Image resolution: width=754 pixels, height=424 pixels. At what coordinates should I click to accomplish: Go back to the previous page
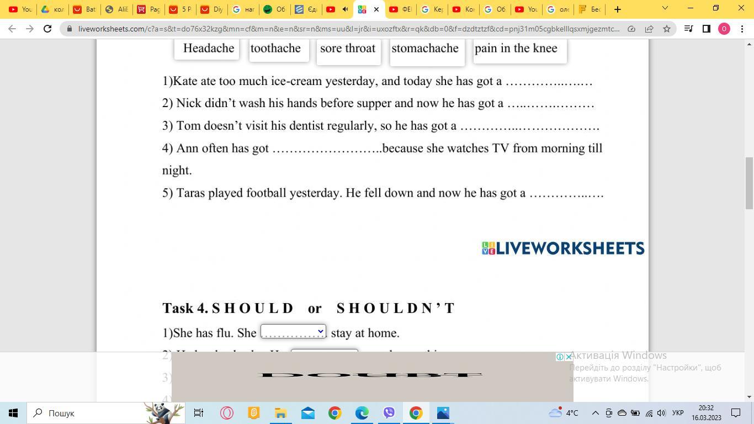[12, 29]
